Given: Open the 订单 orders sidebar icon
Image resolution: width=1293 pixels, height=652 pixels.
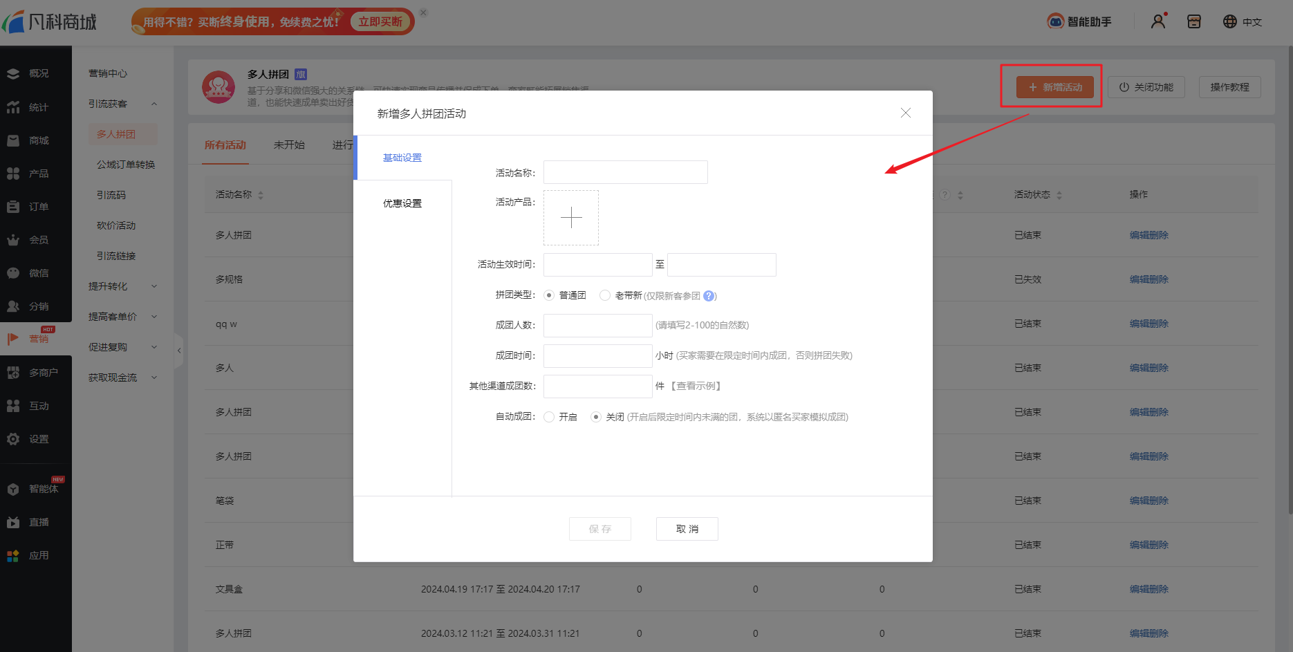Looking at the screenshot, I should click(x=13, y=207).
